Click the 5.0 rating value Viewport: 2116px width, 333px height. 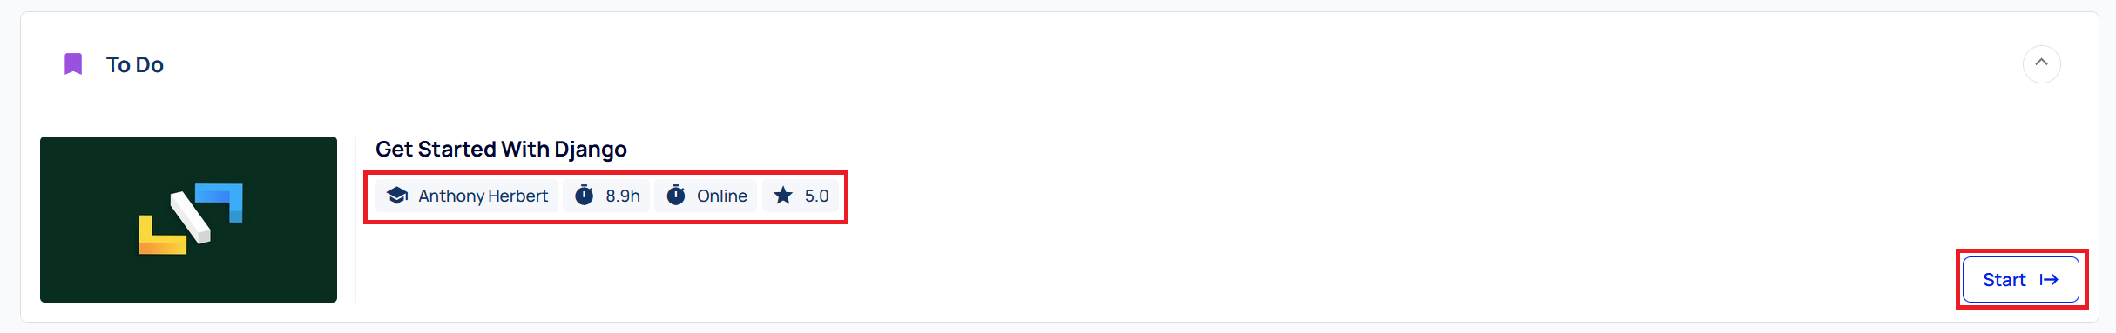tap(816, 196)
